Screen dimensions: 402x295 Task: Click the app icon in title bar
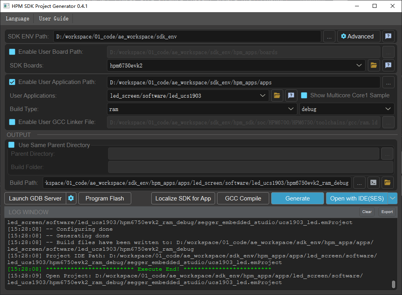click(x=6, y=6)
